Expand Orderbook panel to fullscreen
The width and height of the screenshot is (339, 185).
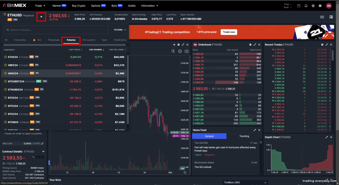click(x=255, y=45)
